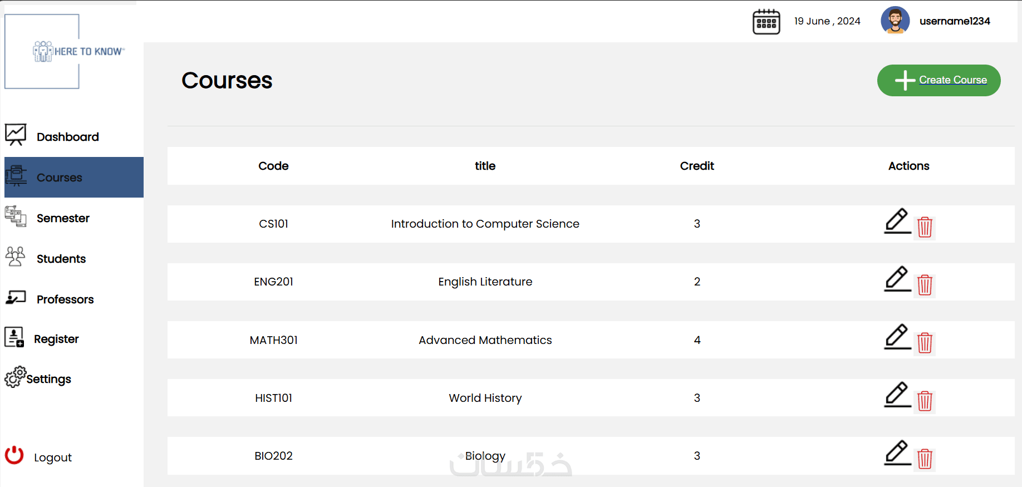Delete the CS101 course
The image size is (1022, 487).
click(x=925, y=227)
